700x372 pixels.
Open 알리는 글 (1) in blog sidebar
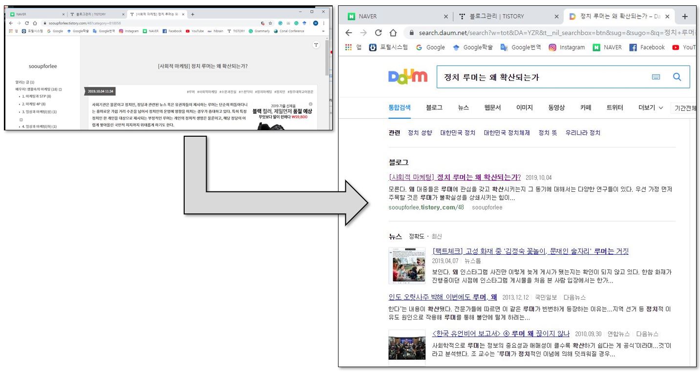(24, 82)
